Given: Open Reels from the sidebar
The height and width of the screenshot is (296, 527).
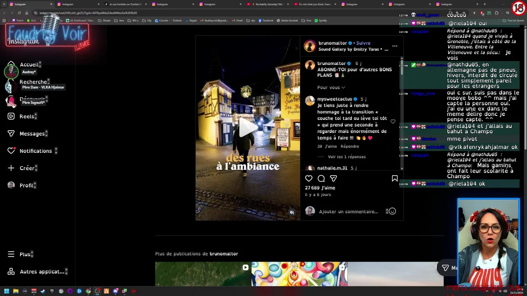Looking at the screenshot, I should (22, 116).
